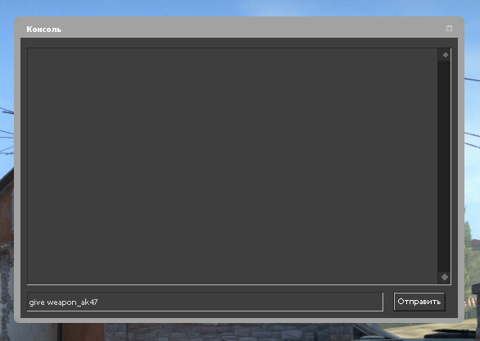Click the stone wall below the console window
This screenshot has width=480, height=341.
[x=233, y=333]
